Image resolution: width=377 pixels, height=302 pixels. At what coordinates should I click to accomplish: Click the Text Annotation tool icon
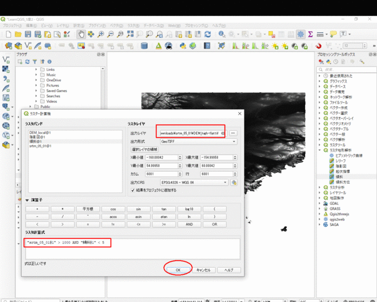[343, 34]
